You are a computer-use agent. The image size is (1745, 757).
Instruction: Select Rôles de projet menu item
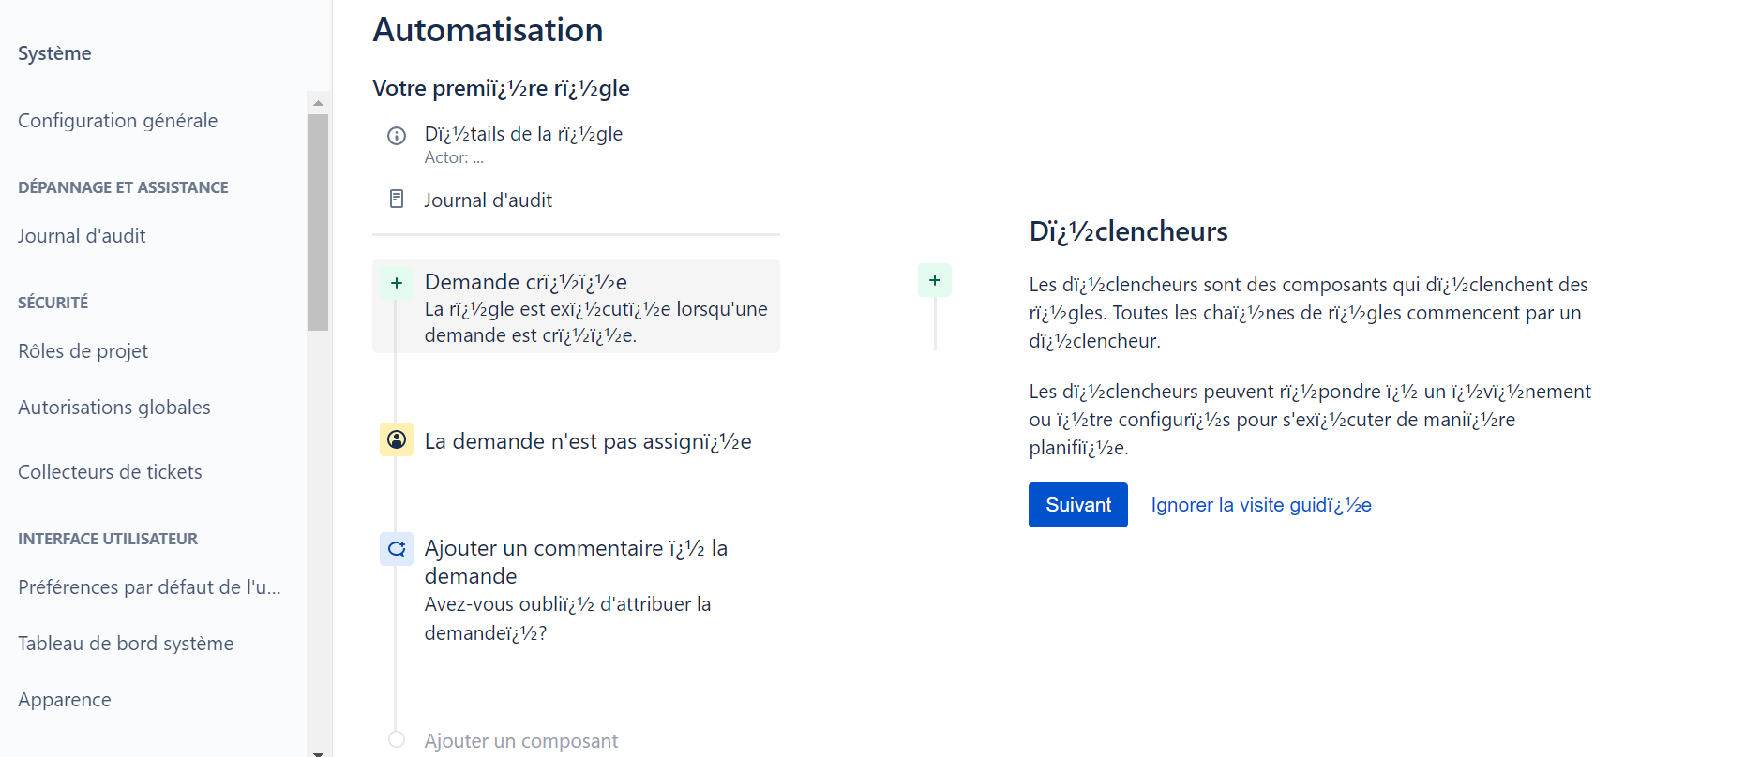(83, 351)
